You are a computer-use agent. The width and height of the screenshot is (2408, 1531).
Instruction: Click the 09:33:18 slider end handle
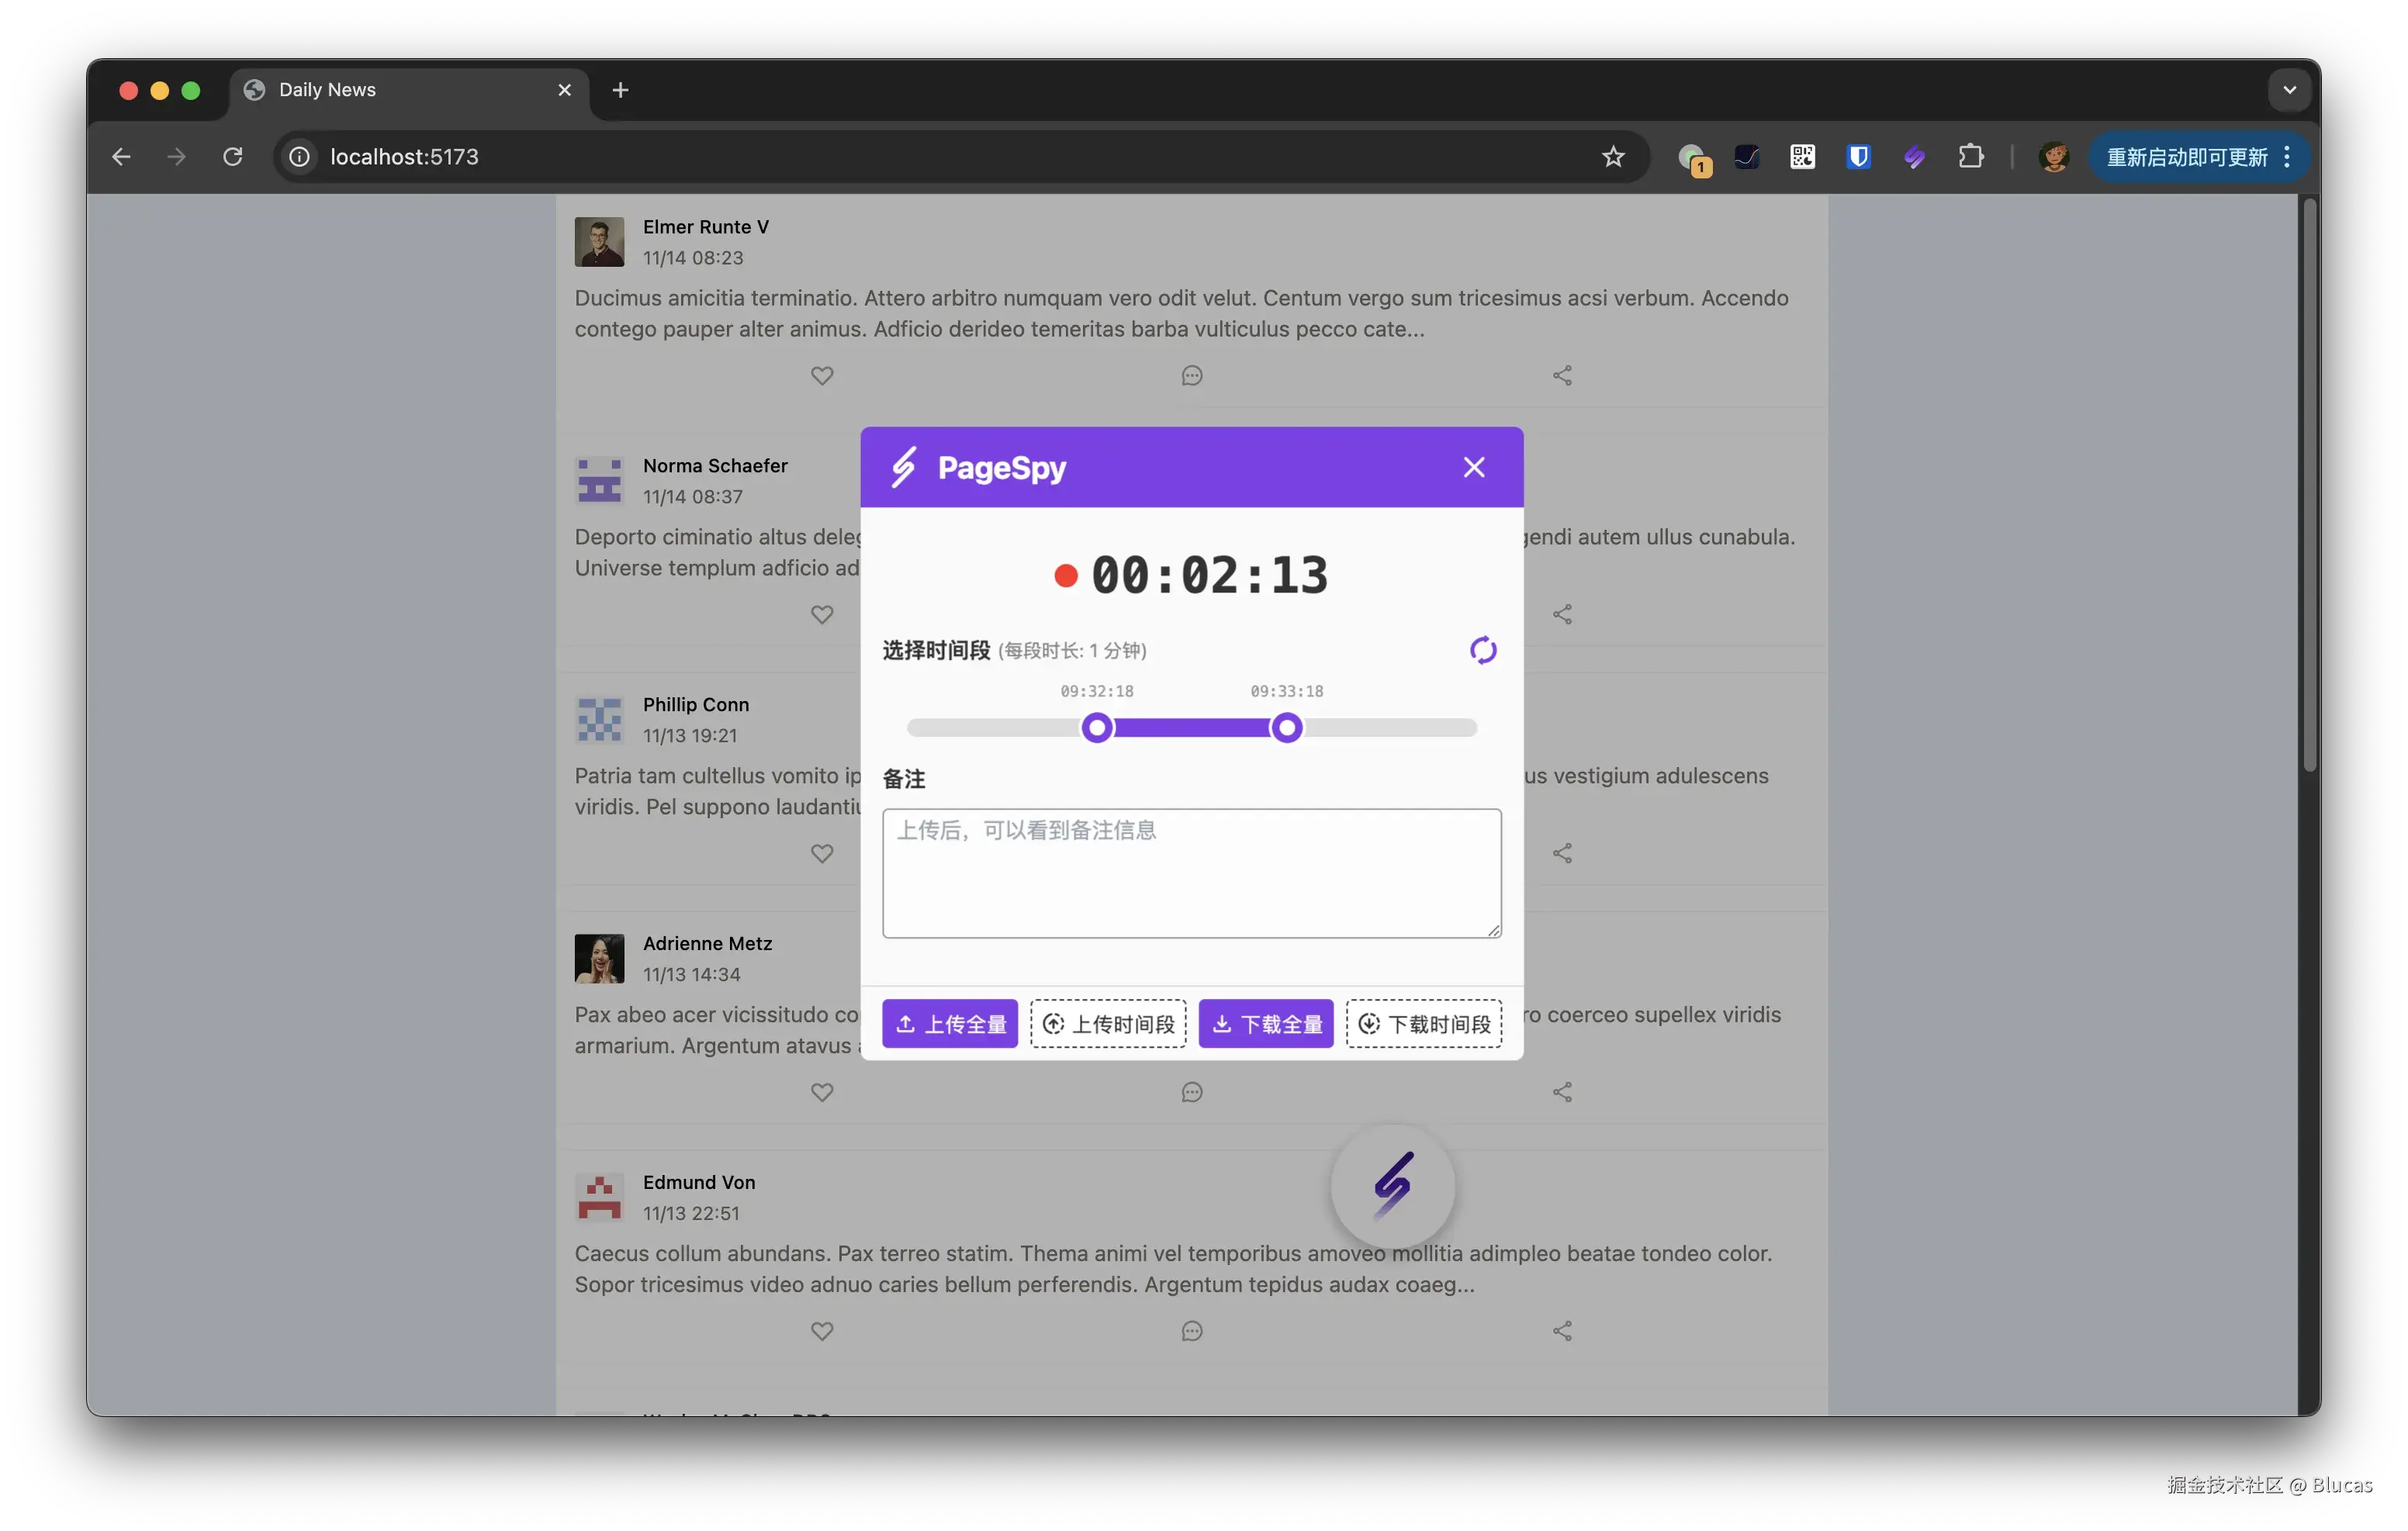pyautogui.click(x=1287, y=728)
